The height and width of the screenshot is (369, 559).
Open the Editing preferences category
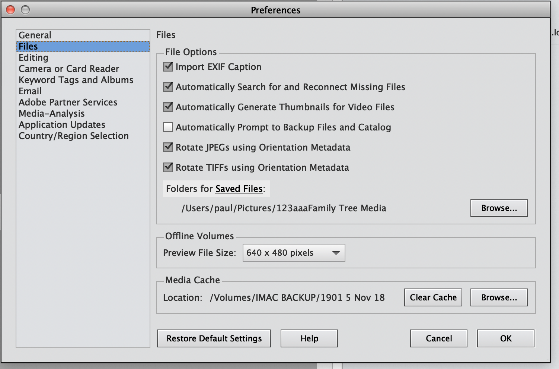tap(83, 57)
